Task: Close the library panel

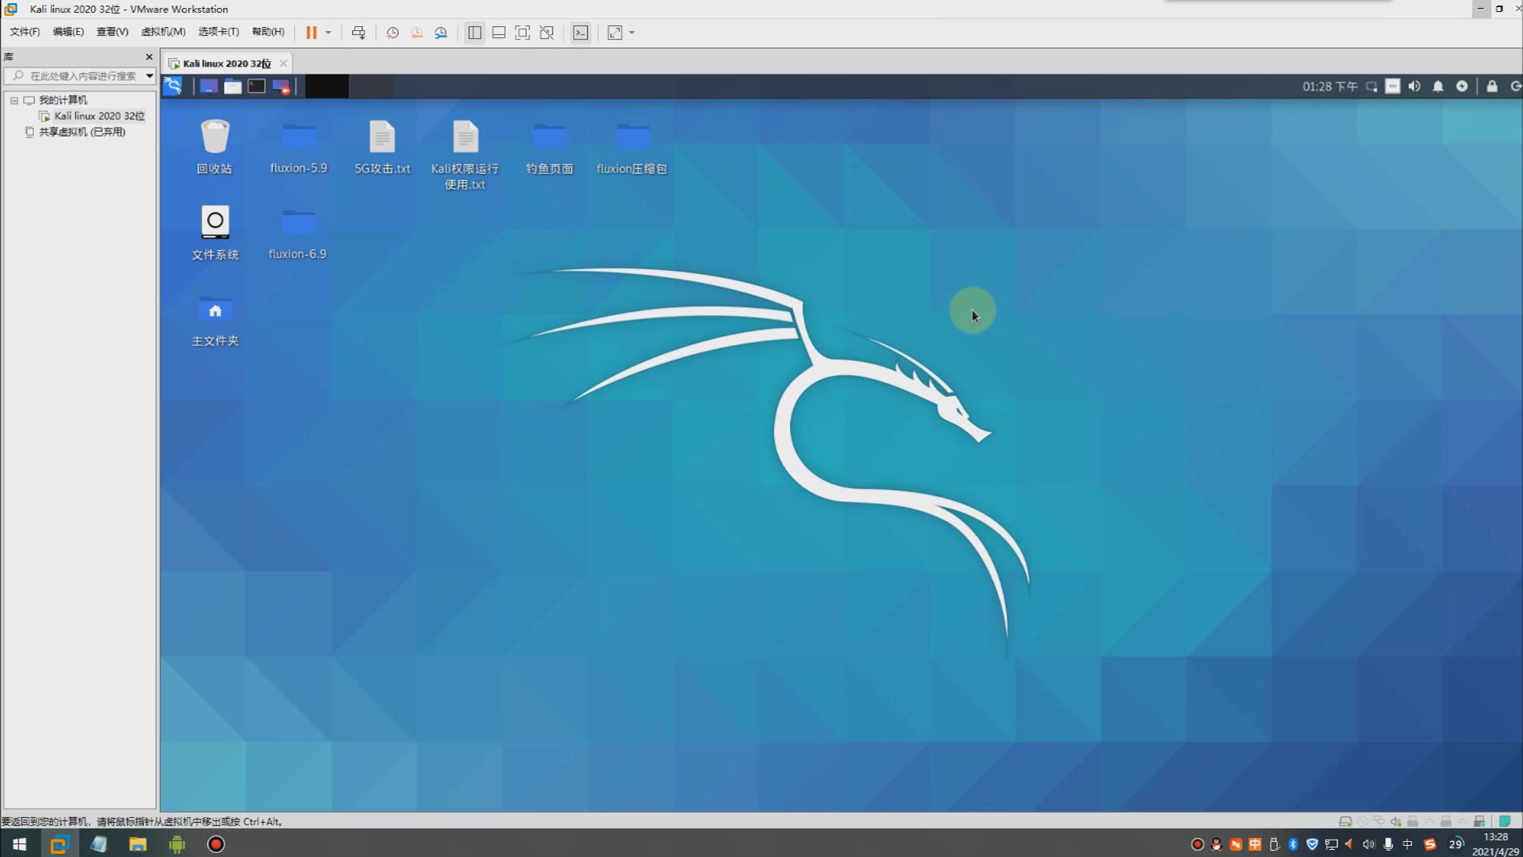Action: 148,57
